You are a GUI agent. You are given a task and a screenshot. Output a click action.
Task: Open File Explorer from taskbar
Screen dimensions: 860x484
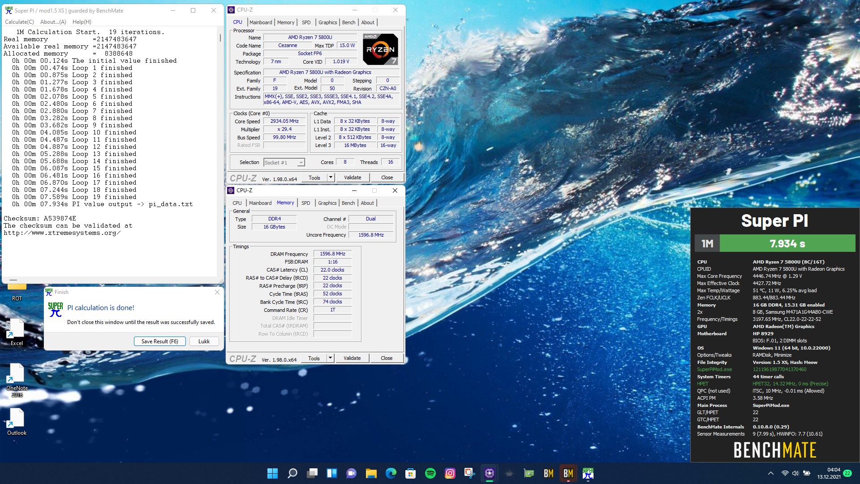[371, 473]
